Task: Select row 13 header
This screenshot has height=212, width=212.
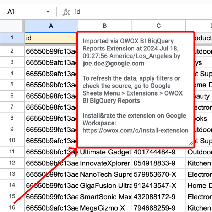Action: pyautogui.click(x=12, y=174)
